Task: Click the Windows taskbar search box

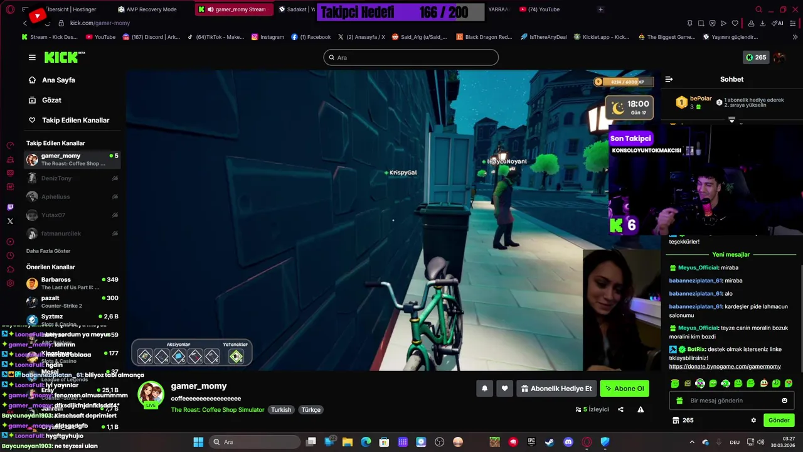Action: pyautogui.click(x=255, y=442)
